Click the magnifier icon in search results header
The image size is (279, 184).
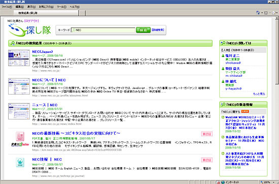13,43
